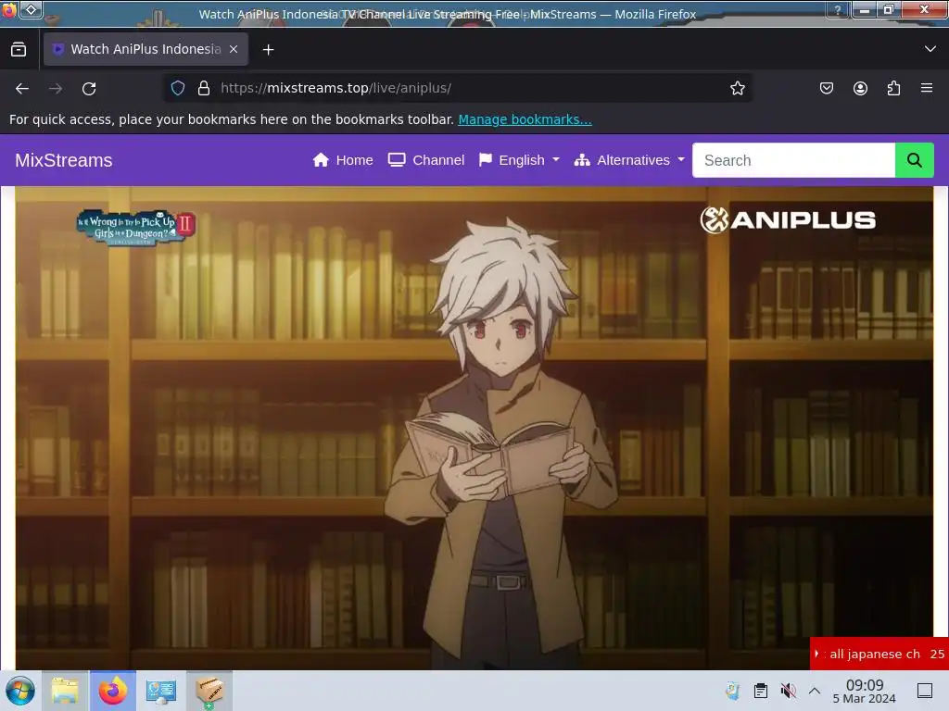This screenshot has width=949, height=711.
Task: Go back using the browser back arrow
Action: (x=22, y=88)
